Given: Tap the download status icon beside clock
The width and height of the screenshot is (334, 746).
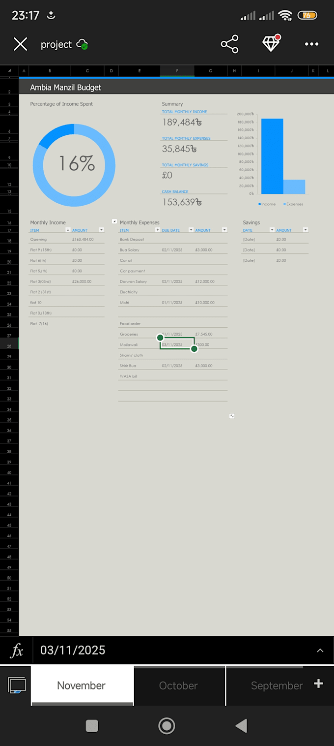Looking at the screenshot, I should [x=51, y=15].
